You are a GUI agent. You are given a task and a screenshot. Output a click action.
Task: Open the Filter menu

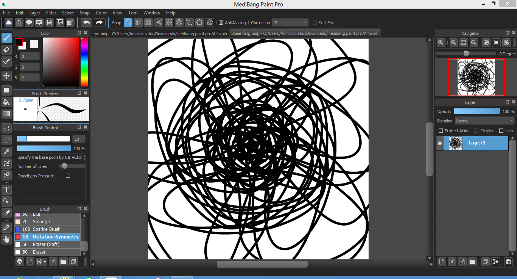click(51, 13)
